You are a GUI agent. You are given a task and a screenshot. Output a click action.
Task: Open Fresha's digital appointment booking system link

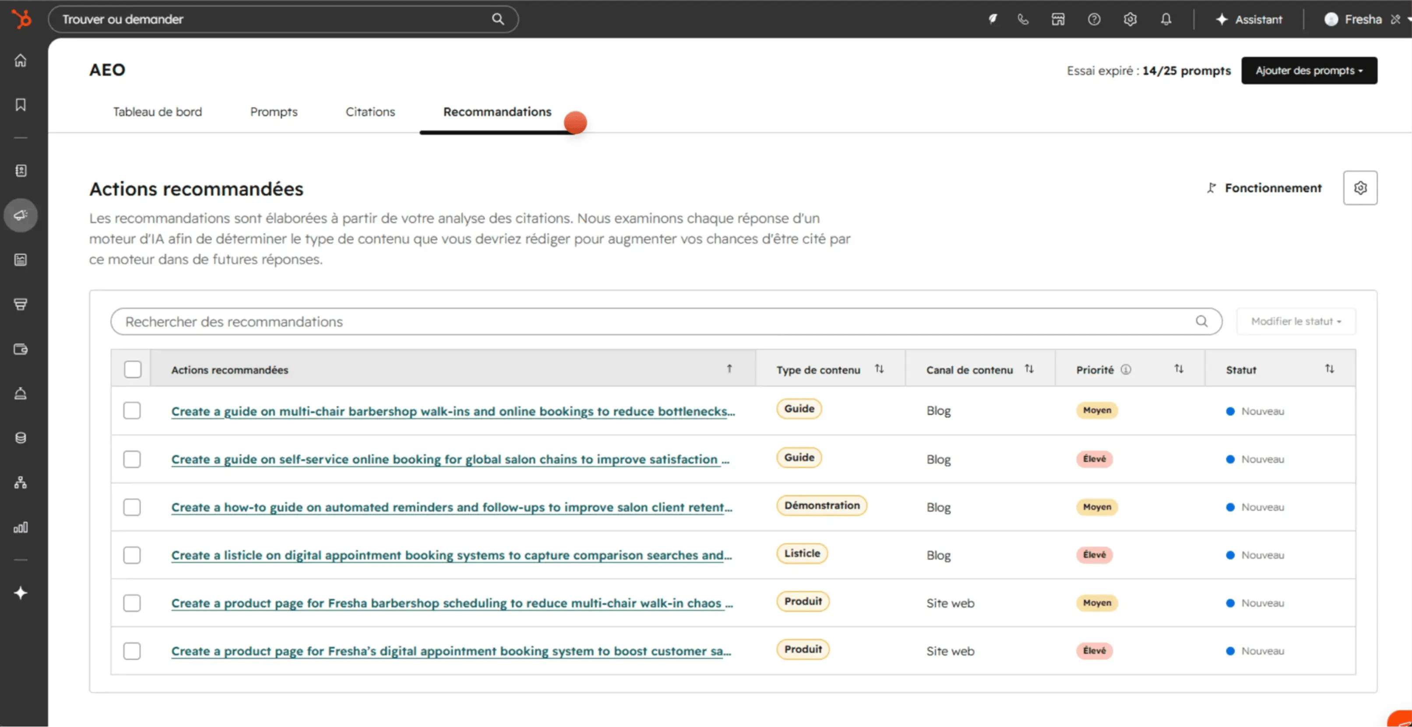tap(451, 651)
